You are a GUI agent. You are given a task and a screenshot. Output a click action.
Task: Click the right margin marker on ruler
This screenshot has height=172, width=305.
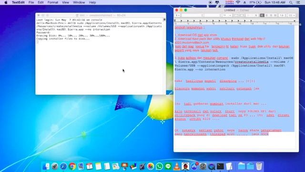click(295, 21)
